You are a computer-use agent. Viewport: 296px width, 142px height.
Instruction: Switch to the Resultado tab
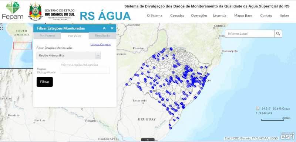pos(102,35)
